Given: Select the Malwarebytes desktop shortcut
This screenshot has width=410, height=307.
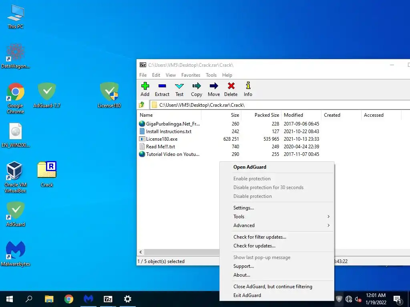Looking at the screenshot, I should tap(16, 253).
